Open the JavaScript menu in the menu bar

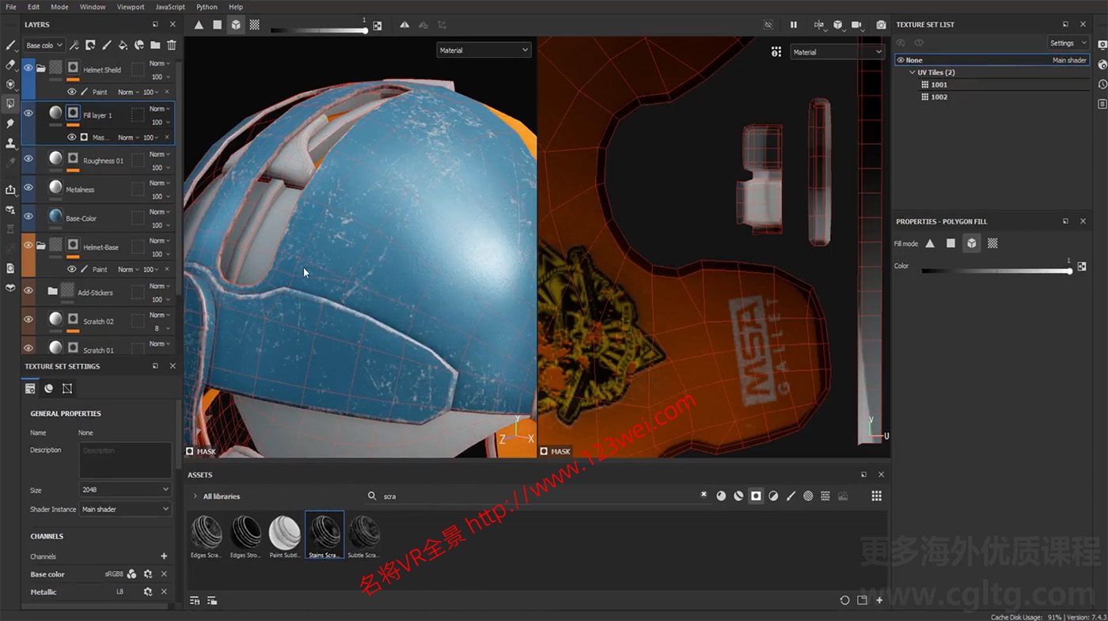click(170, 6)
